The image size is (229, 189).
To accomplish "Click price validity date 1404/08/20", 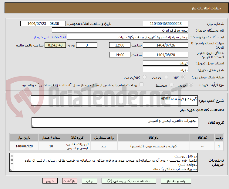I will click(166, 55).
